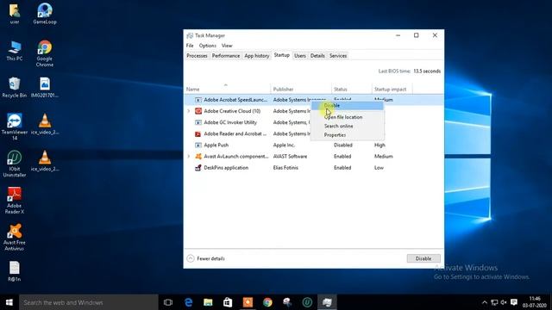The height and width of the screenshot is (310, 552).
Task: Expand the Adobe Creative Cloud group
Action: click(189, 111)
